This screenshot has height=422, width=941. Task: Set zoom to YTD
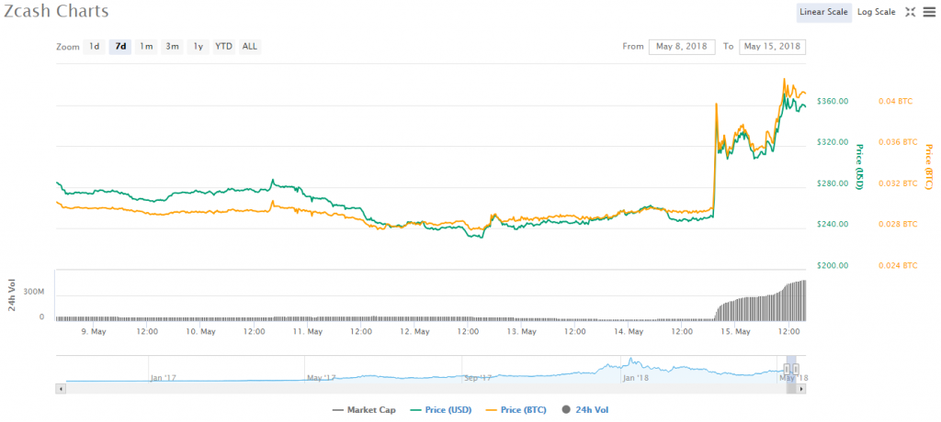(224, 46)
